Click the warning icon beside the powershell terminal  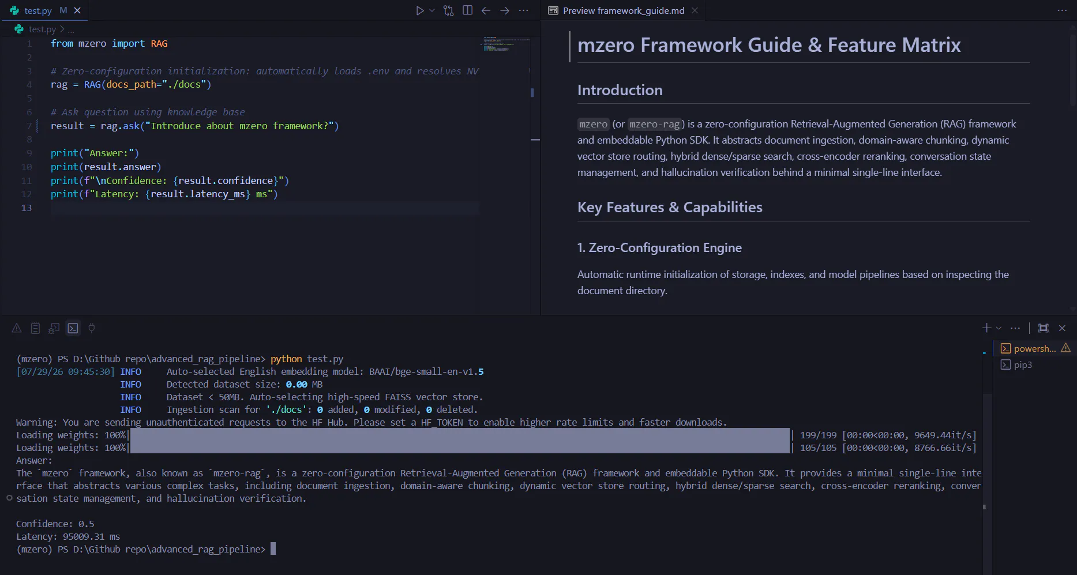pos(1065,348)
